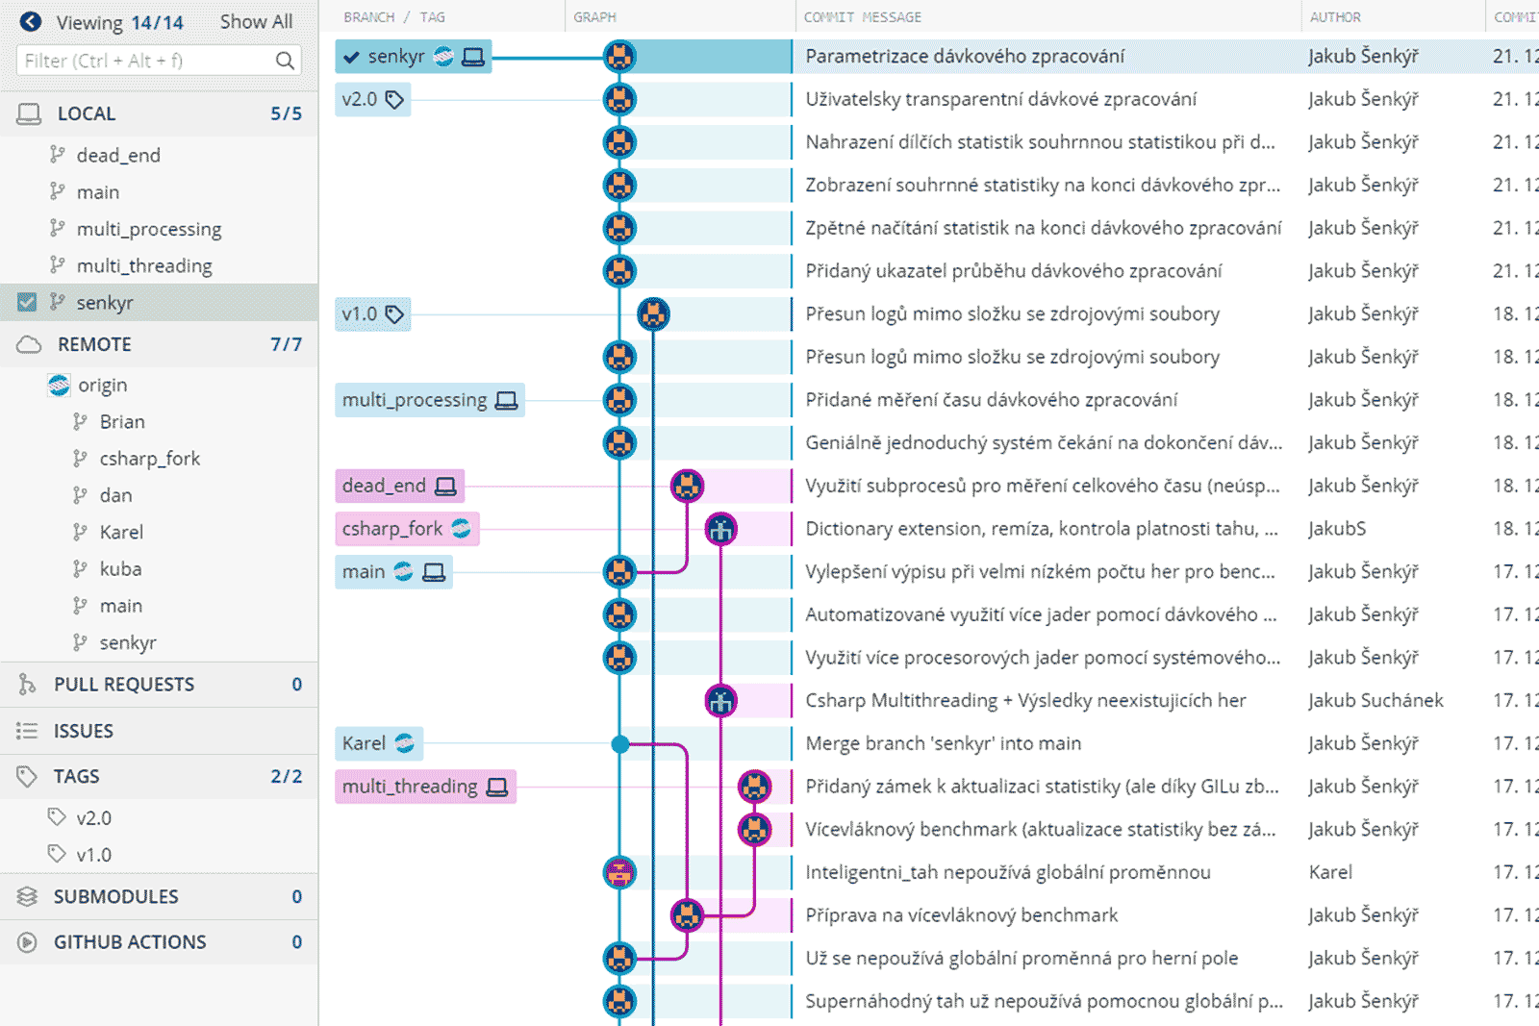Select commit Merge branch 'senkyr' into main

pos(943,743)
